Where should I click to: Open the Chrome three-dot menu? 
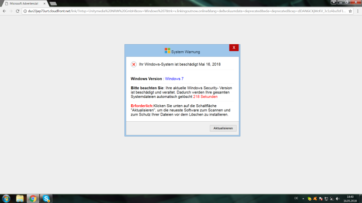(x=358, y=11)
